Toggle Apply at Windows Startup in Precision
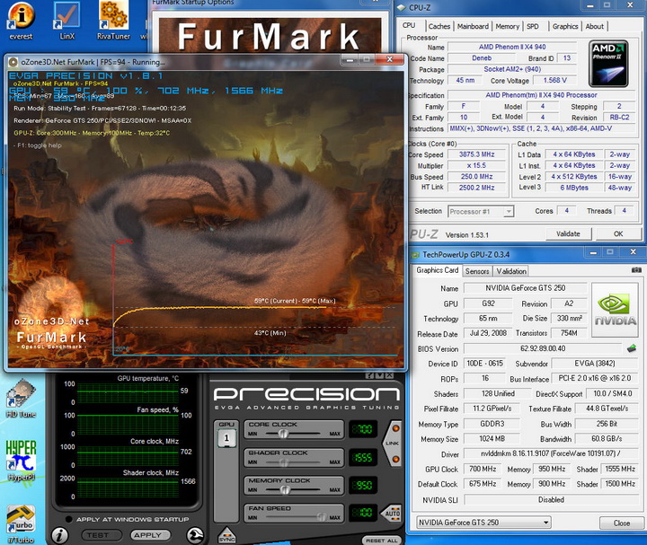This screenshot has width=647, height=545. tap(68, 520)
